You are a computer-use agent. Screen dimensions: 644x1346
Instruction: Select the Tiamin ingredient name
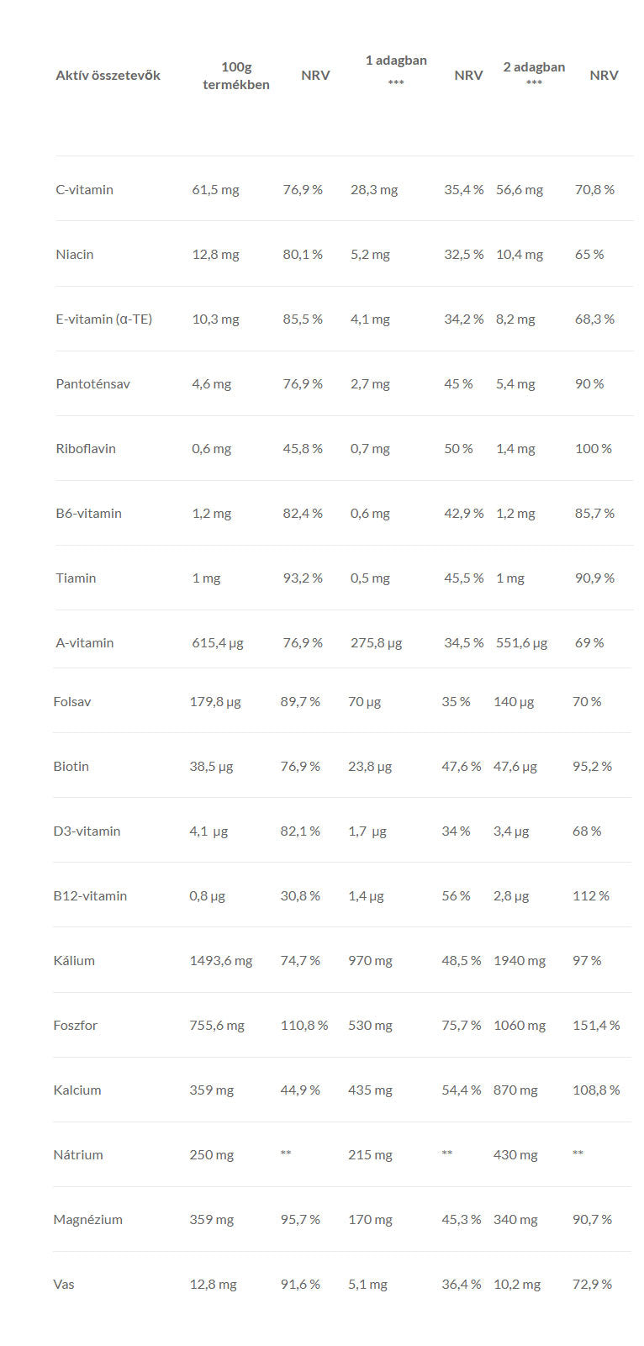click(76, 578)
